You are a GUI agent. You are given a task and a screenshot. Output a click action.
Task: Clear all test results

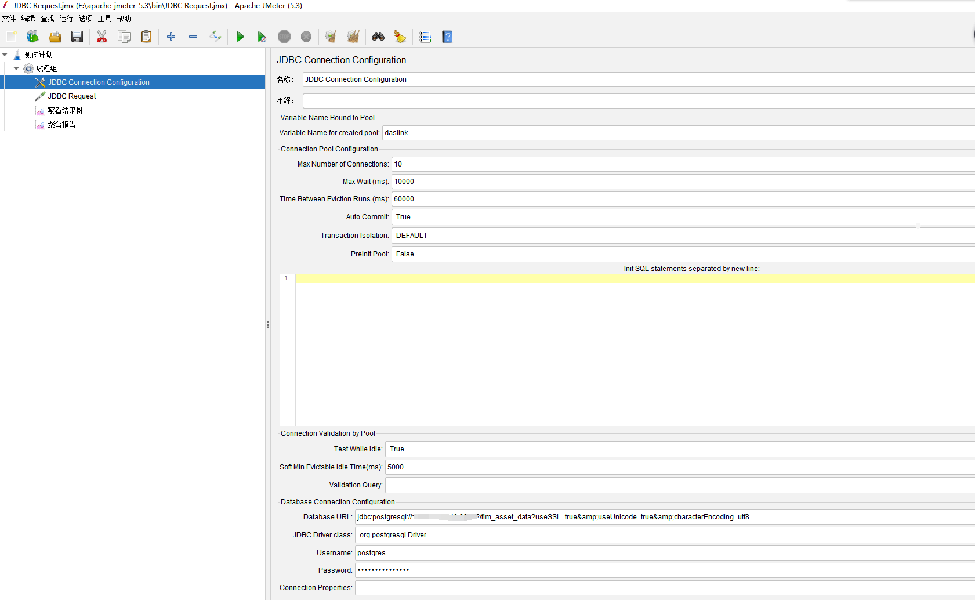click(353, 37)
